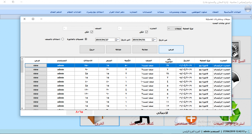The image size is (252, 134).
Task: Click view button for invoice 38 row
Action: [x=36, y=74]
